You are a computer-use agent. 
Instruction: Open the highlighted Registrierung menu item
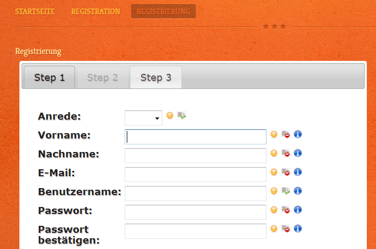click(163, 11)
